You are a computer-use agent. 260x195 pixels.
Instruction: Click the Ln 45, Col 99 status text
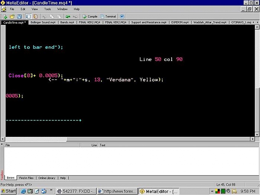point(225,185)
